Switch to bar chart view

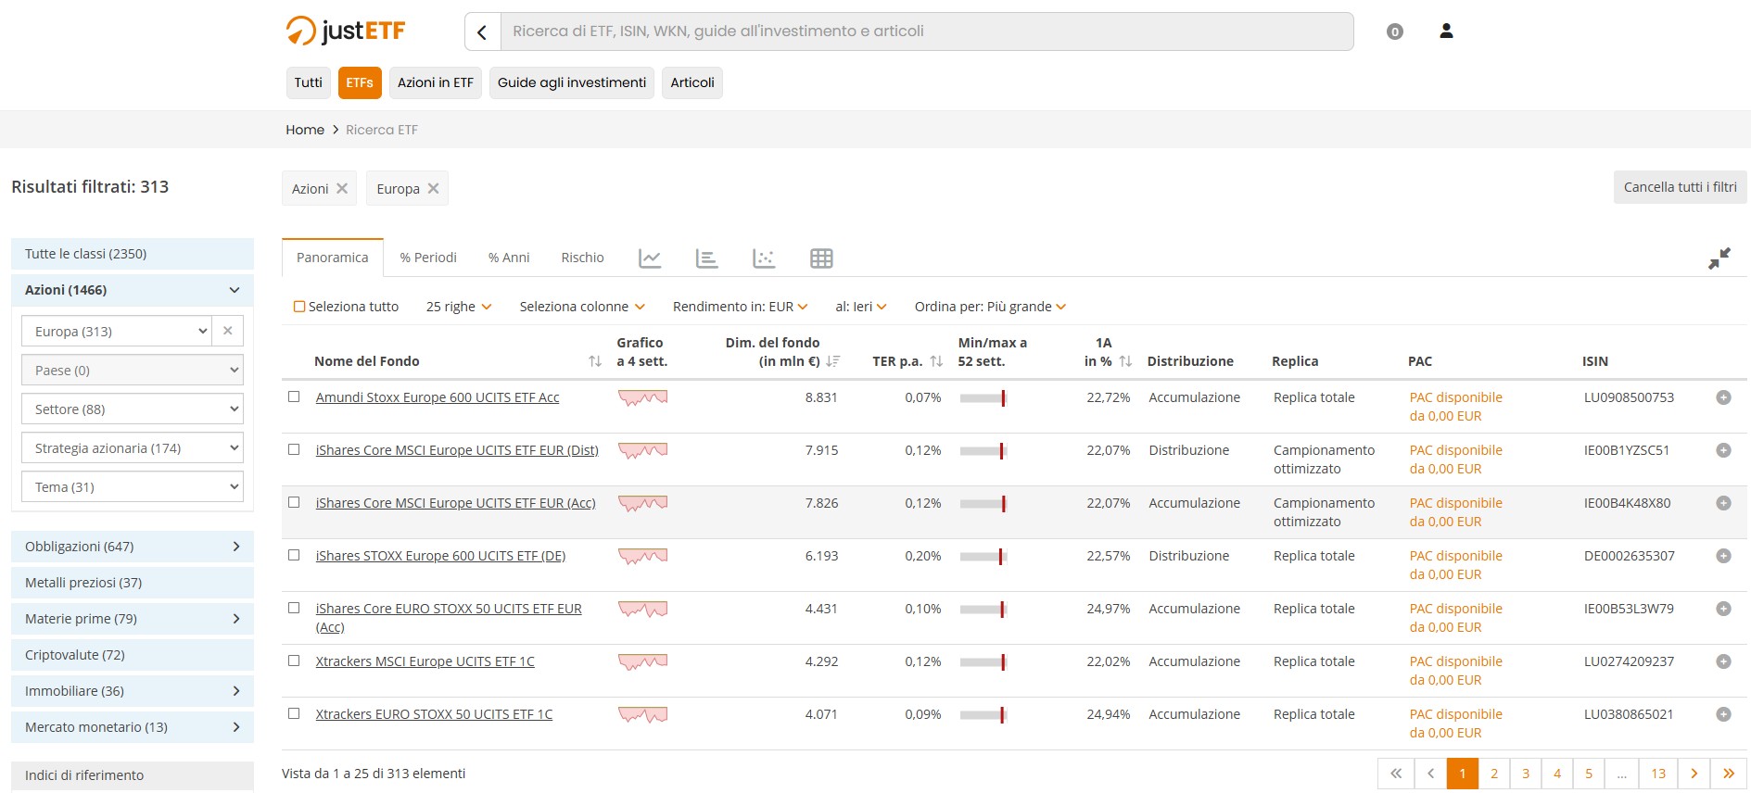706,258
